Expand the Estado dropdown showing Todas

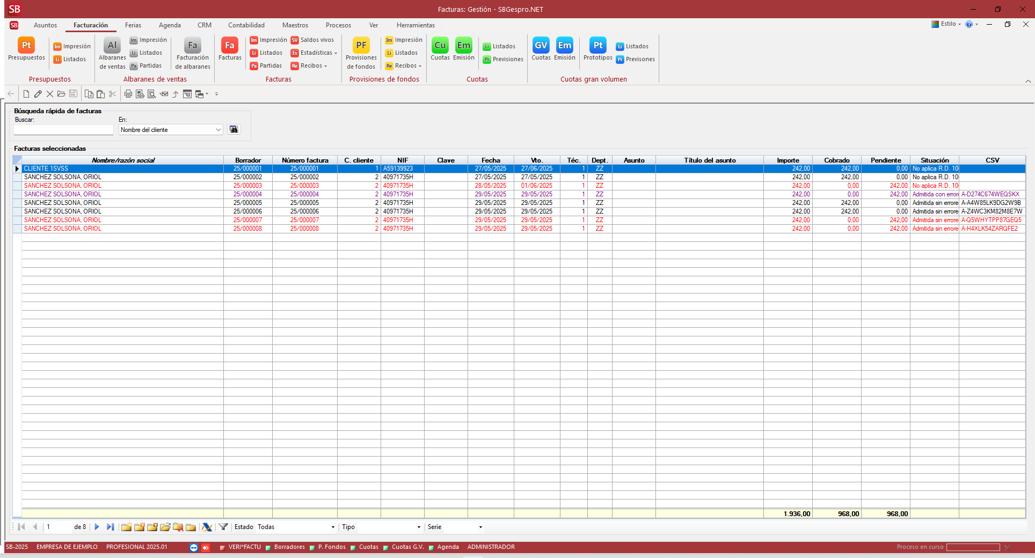point(333,527)
